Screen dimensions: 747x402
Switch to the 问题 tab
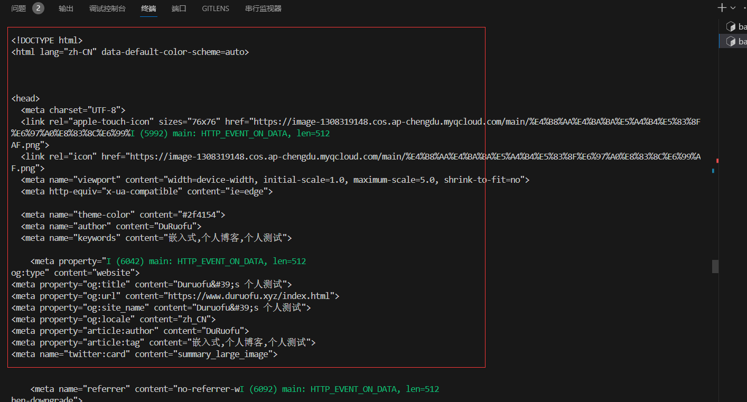tap(18, 8)
